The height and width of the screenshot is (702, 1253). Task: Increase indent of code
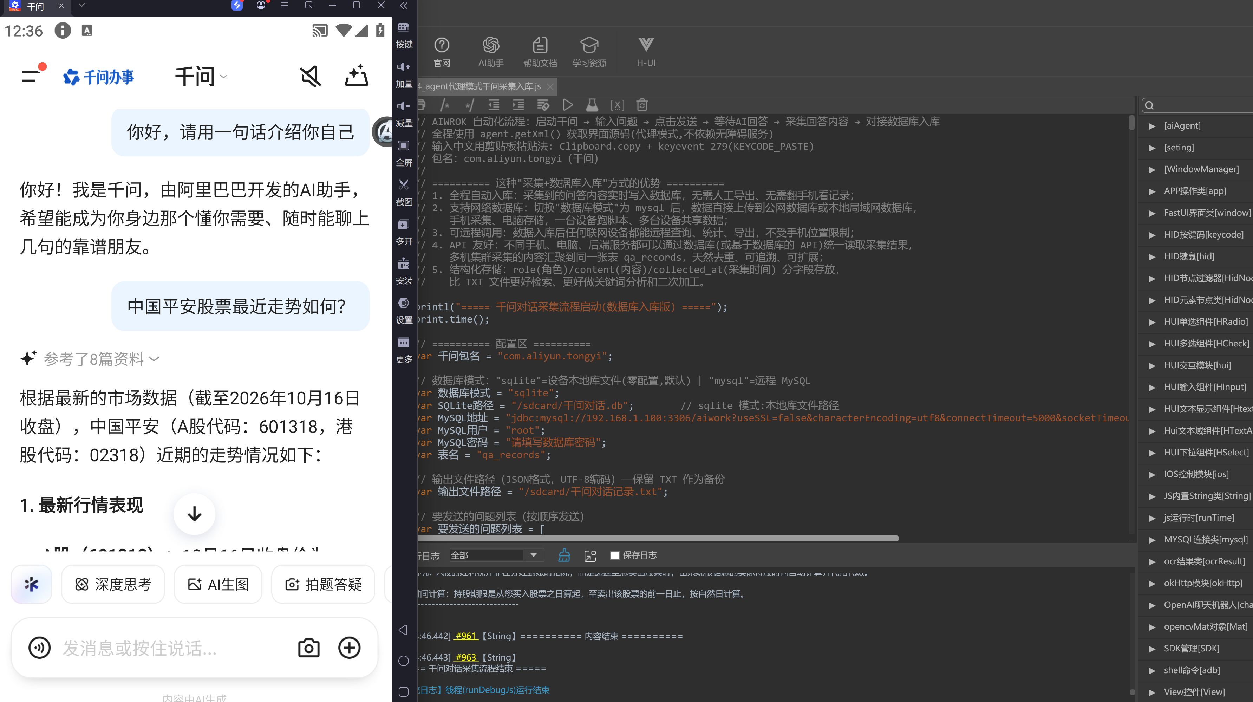click(518, 105)
